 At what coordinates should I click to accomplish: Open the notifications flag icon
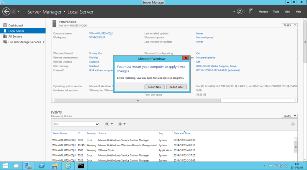251,12
